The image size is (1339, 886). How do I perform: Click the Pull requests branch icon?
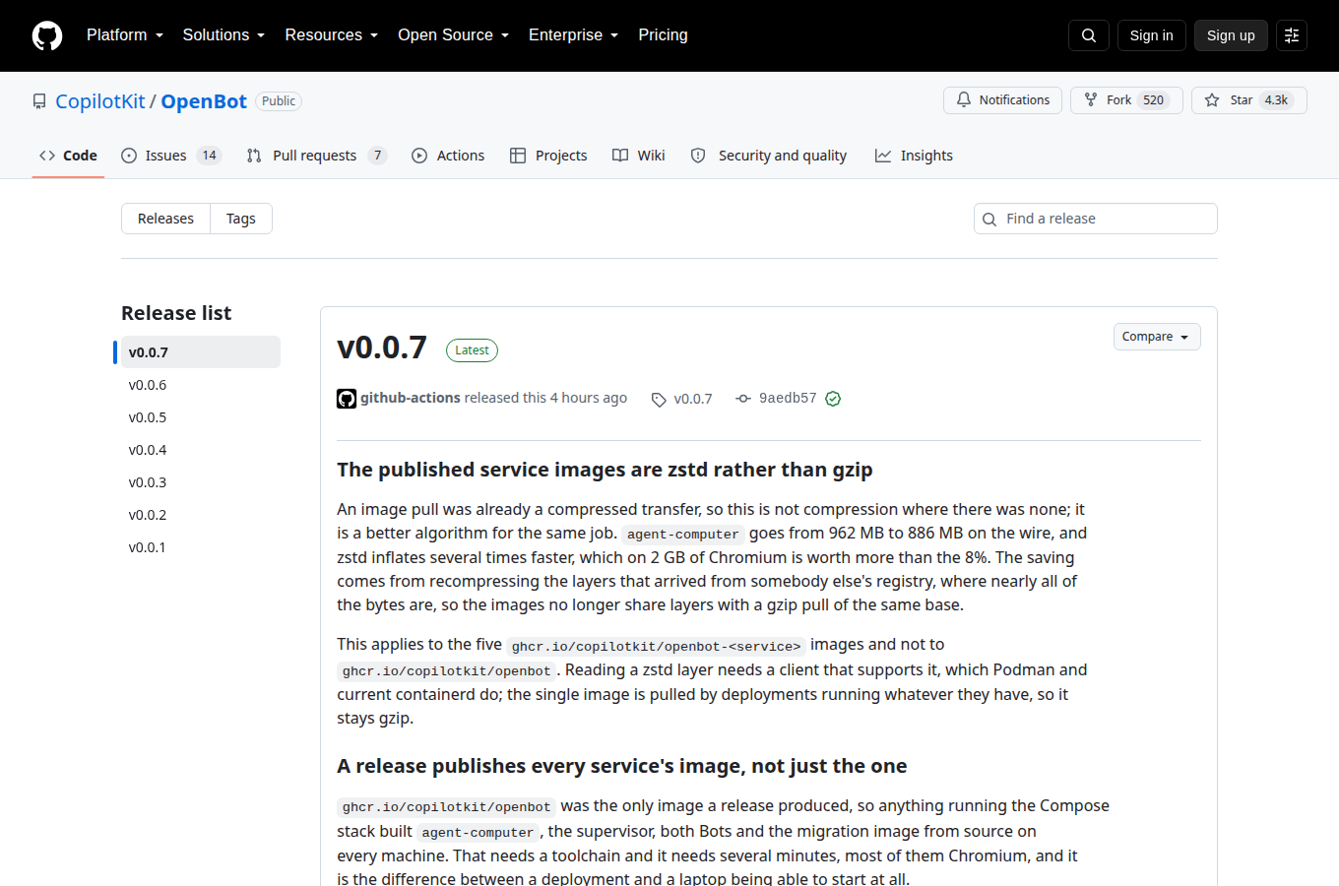pos(254,156)
